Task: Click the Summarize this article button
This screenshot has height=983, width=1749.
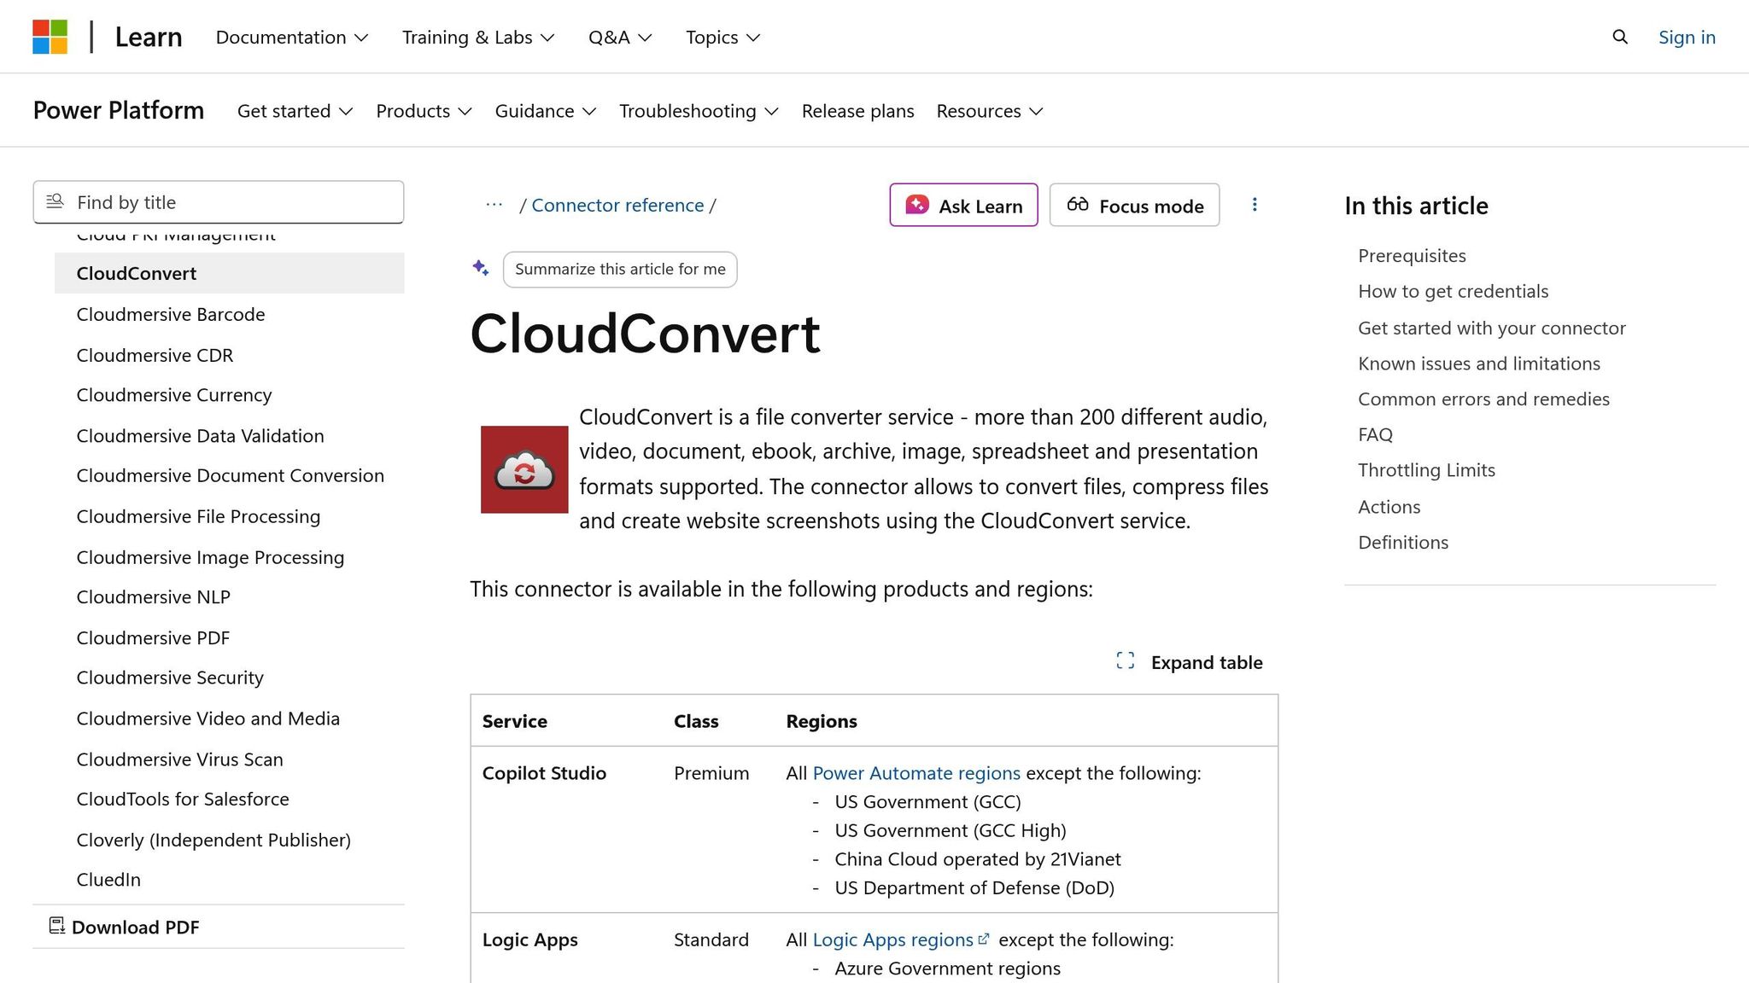Action: [620, 269]
